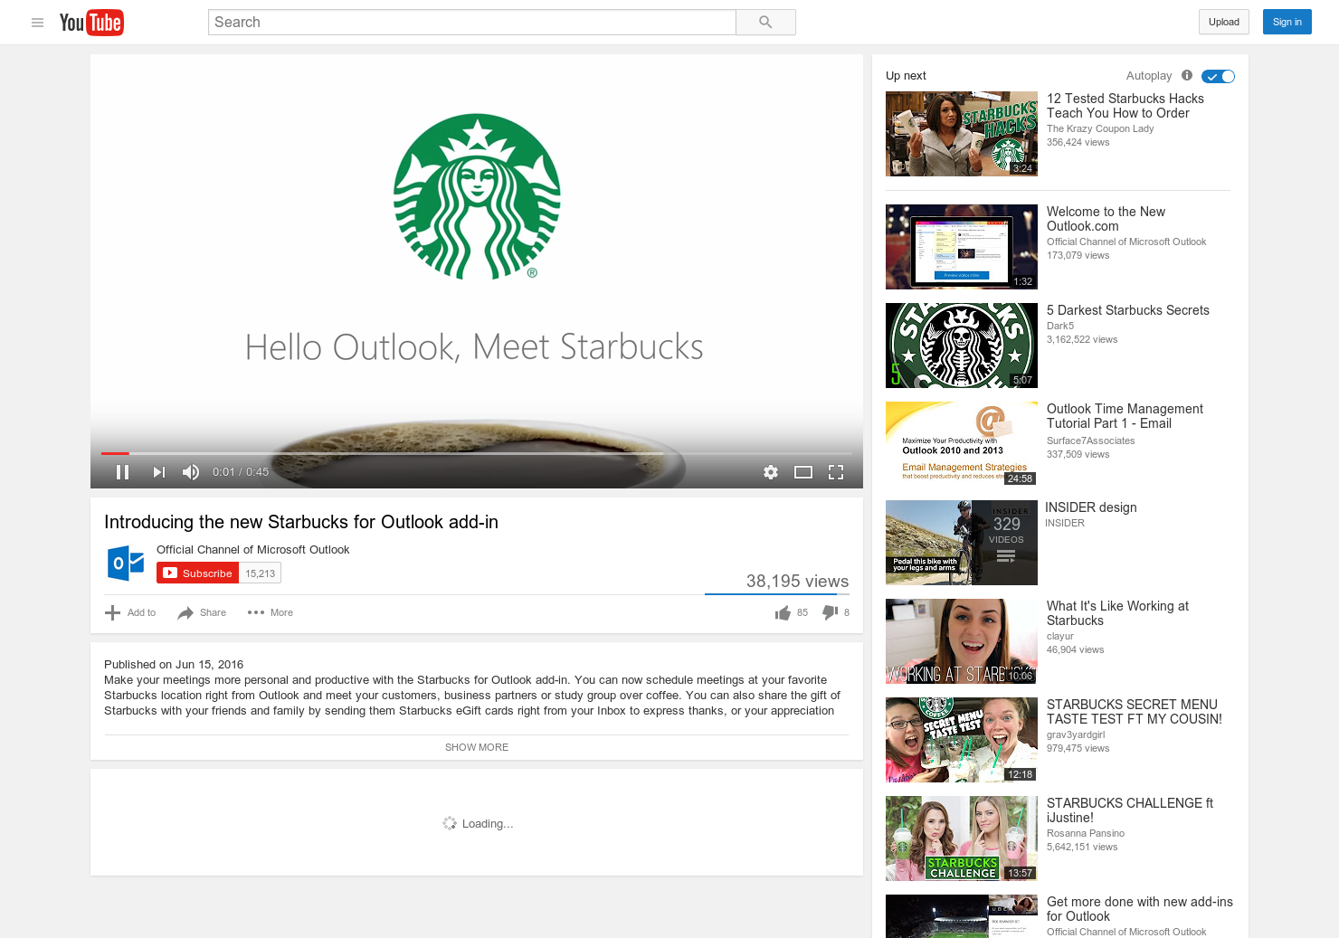Open the Share options
Image resolution: width=1339 pixels, height=938 pixels.
[x=201, y=612]
